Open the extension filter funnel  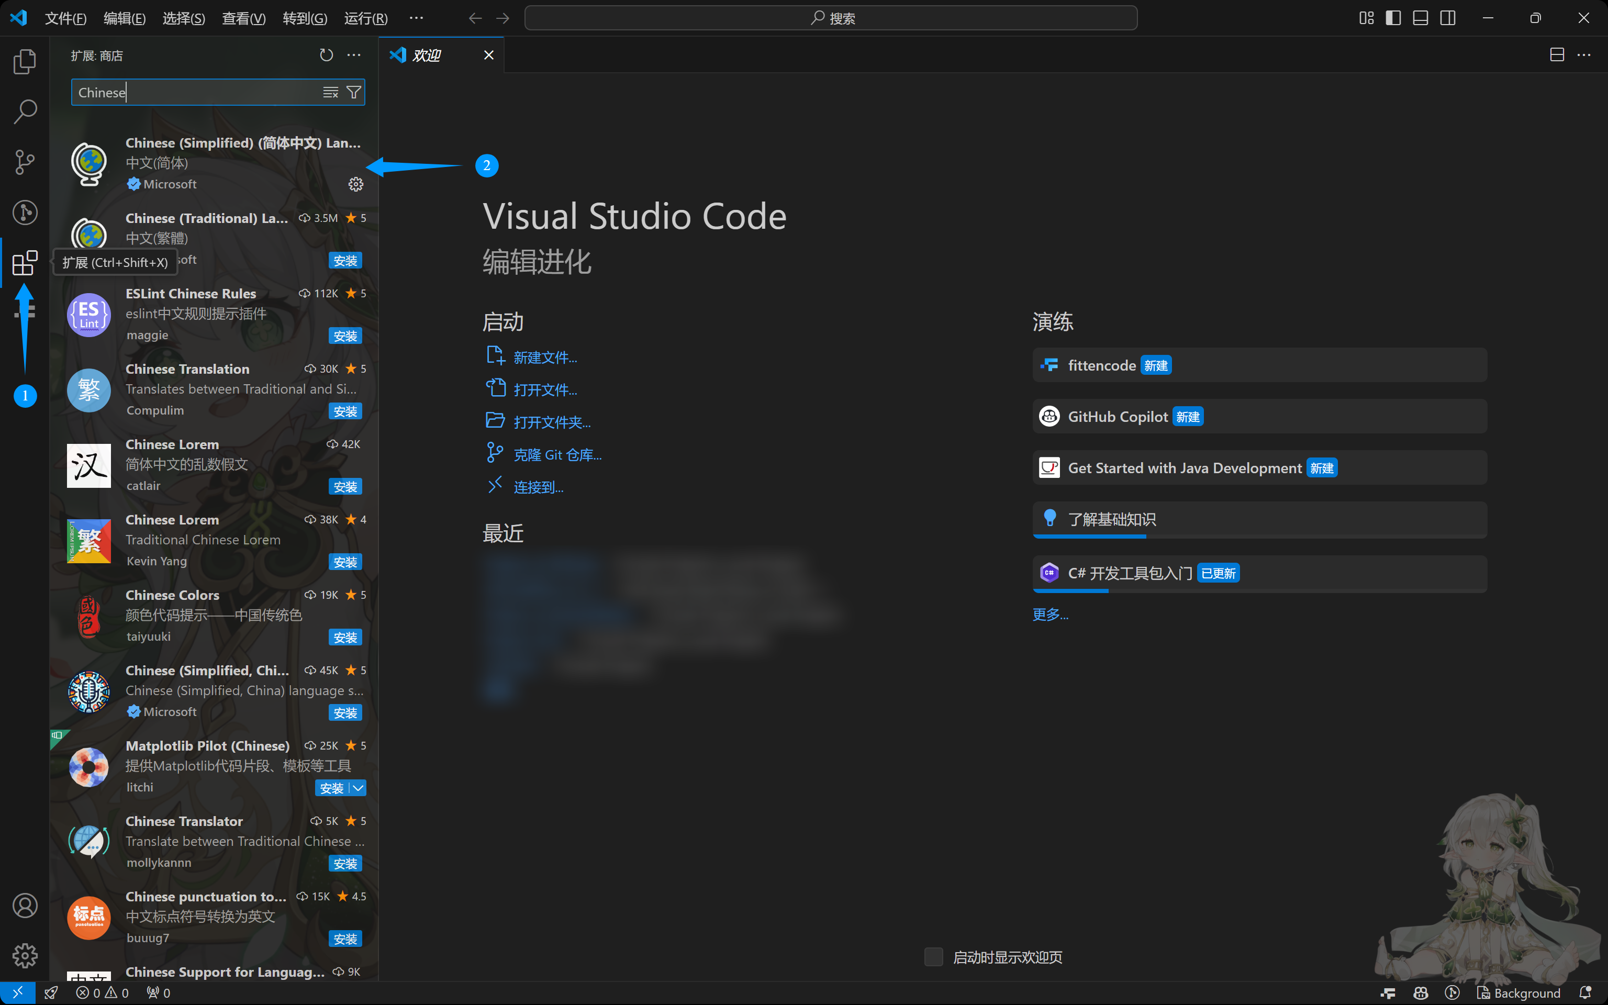[354, 93]
